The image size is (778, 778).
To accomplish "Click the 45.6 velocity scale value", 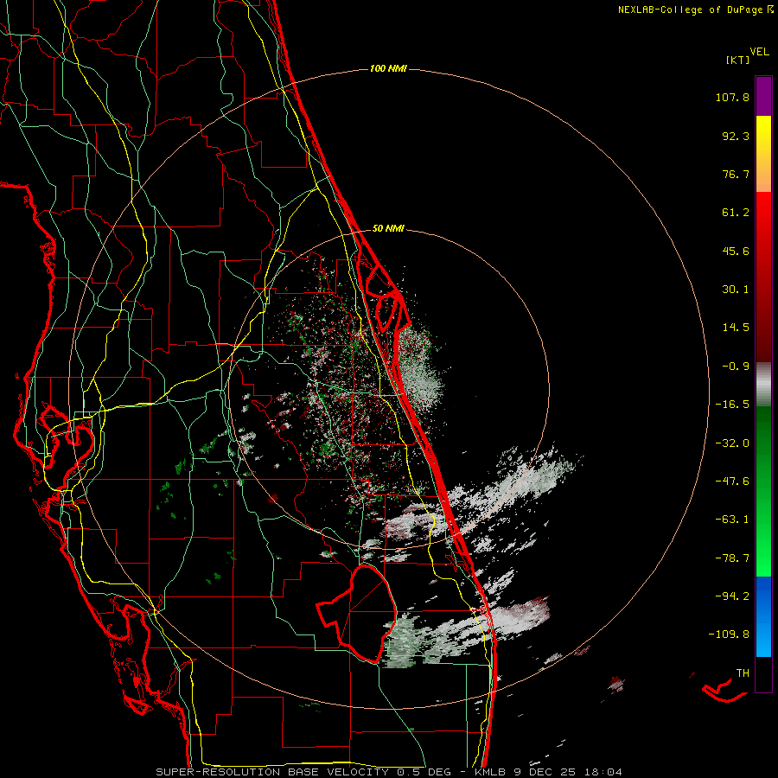I will tap(736, 251).
